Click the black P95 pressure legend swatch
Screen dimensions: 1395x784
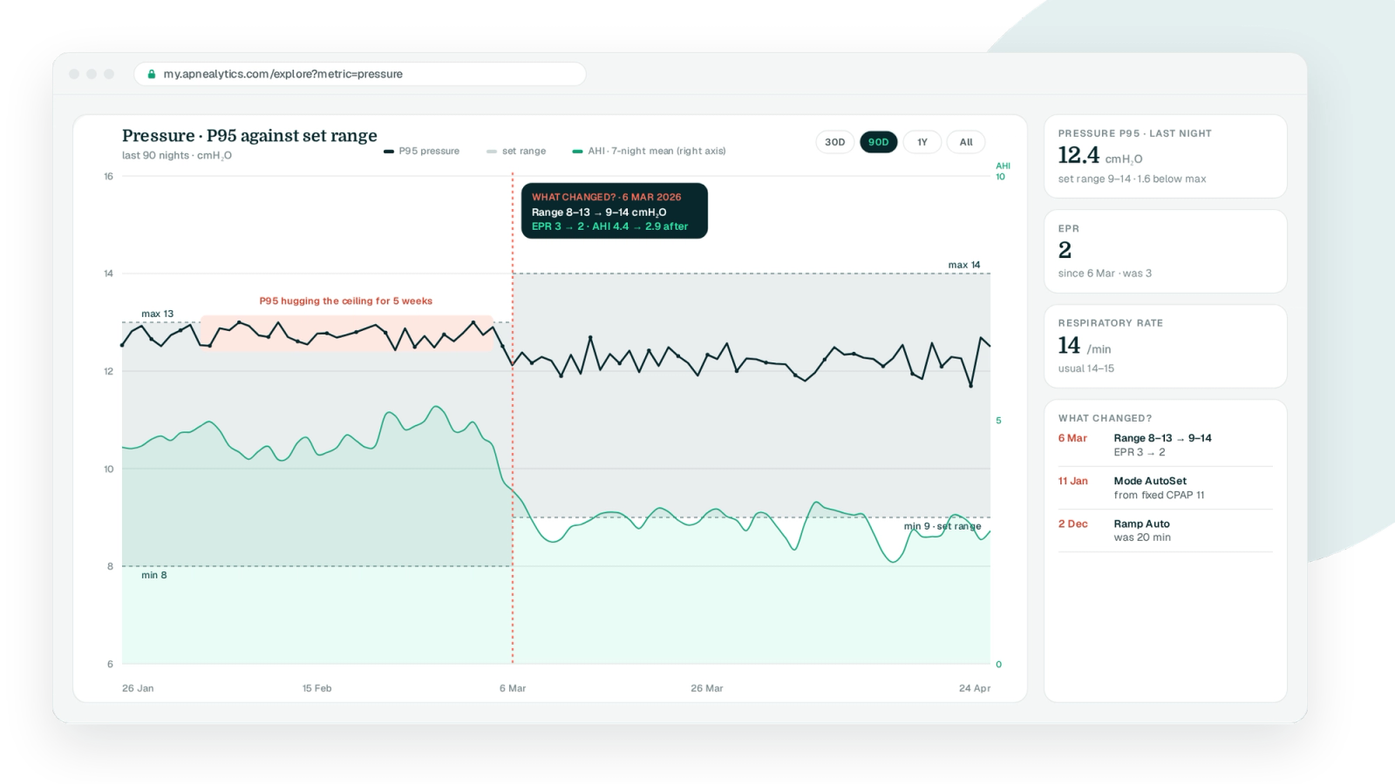[x=389, y=152]
